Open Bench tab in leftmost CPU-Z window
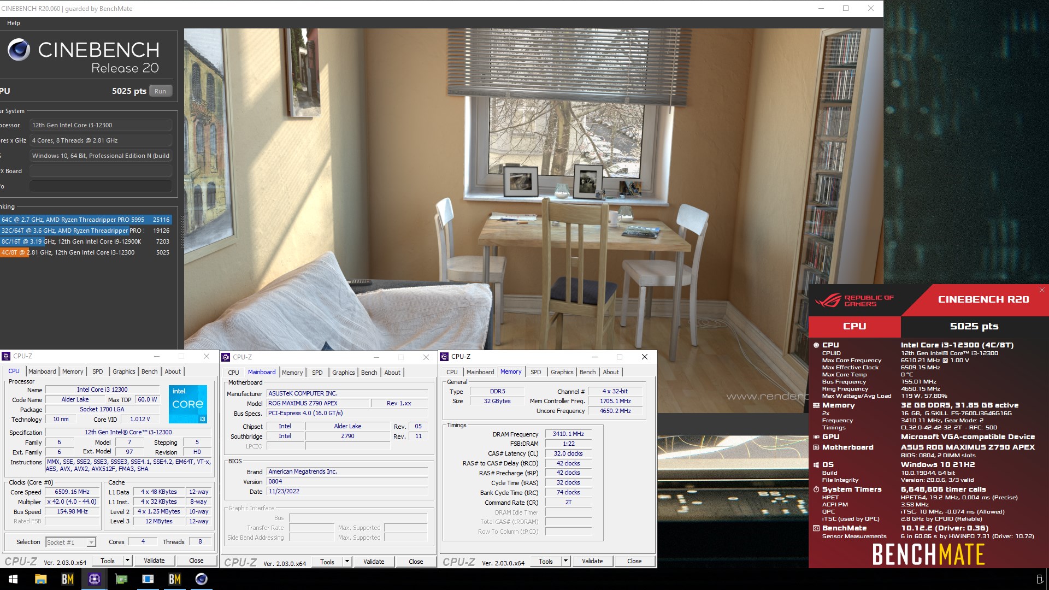Image resolution: width=1049 pixels, height=590 pixels. 150,371
